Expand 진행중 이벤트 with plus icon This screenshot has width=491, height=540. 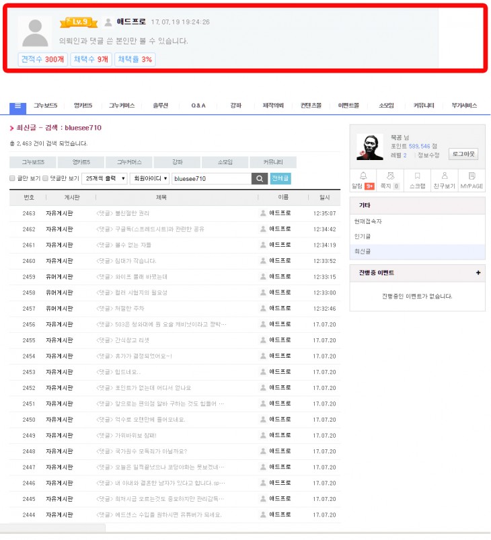478,272
